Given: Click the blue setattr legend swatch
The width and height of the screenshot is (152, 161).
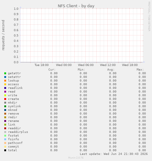Looking at the screenshot, I should 5,77.
